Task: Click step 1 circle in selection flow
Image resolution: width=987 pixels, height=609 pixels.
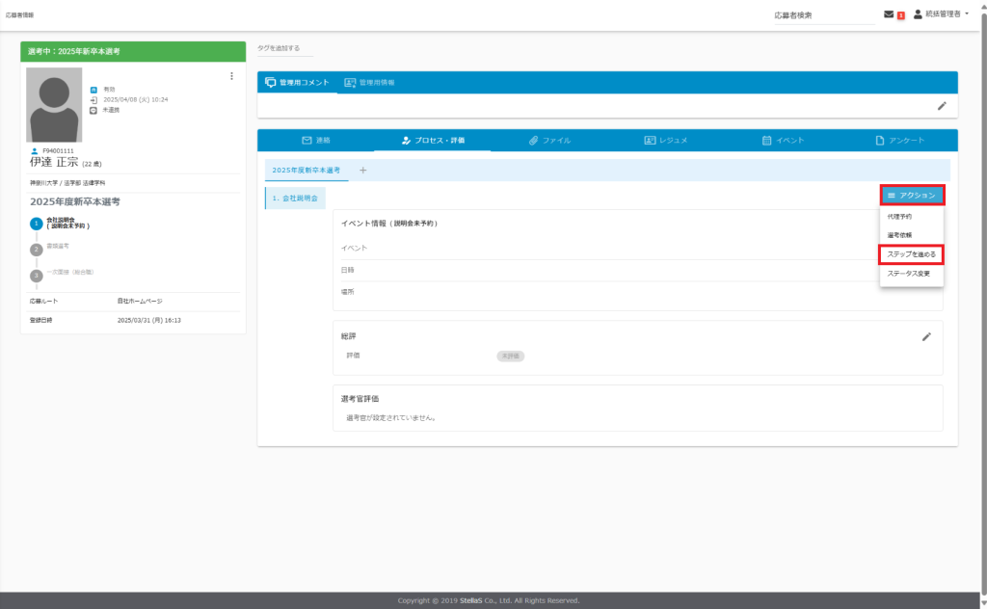Action: [x=37, y=223]
